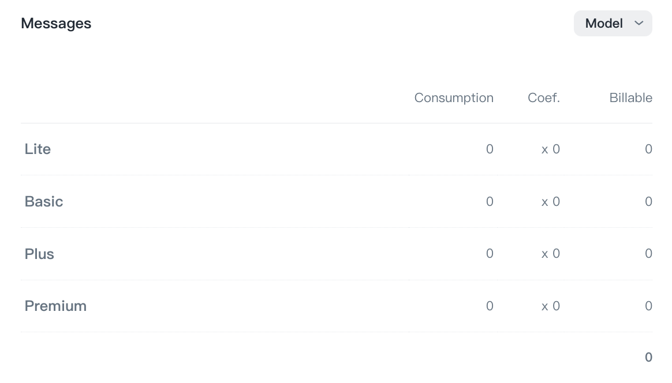Click the Messages heading
672x383 pixels.
click(56, 24)
